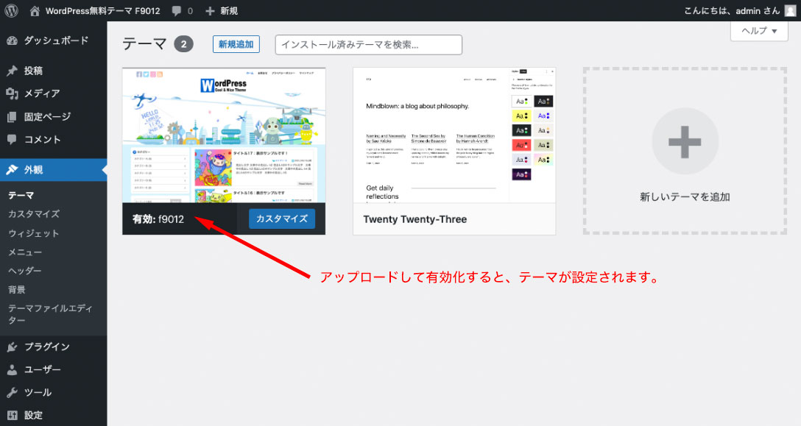
Task: Focus the インストール済みテーマを検索 search field
Action: 368,44
